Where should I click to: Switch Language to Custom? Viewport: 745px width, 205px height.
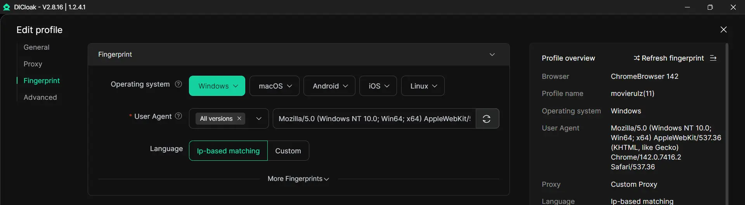click(288, 151)
